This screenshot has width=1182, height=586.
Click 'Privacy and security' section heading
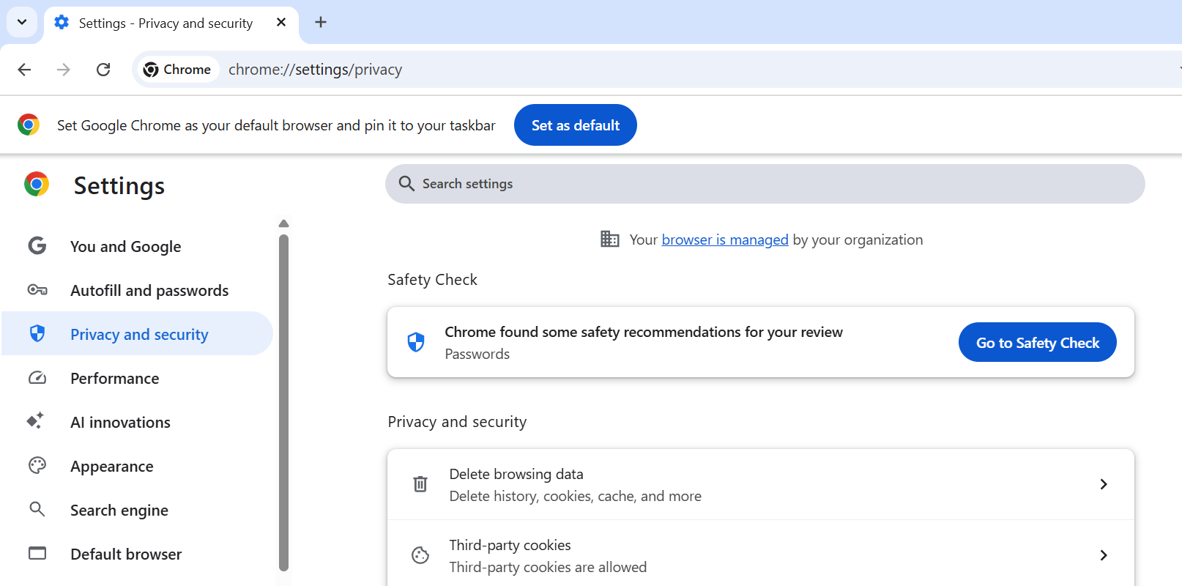[x=457, y=422]
